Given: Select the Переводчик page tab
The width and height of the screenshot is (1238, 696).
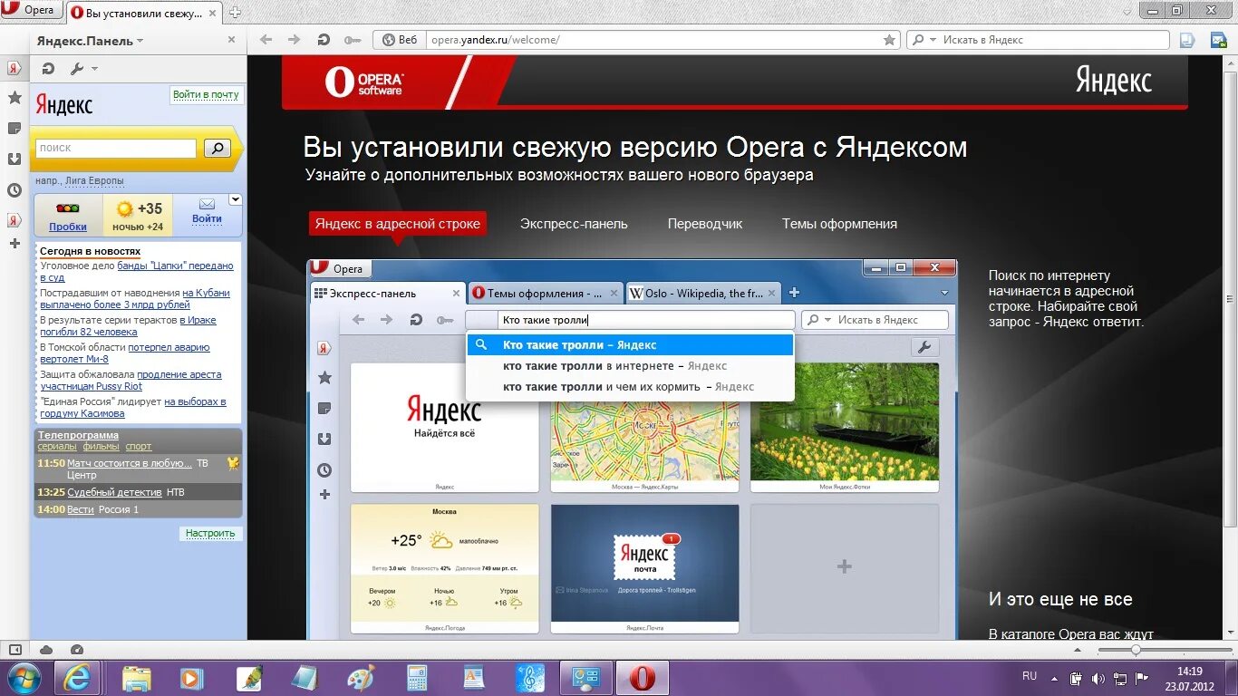Looking at the screenshot, I should 705,224.
